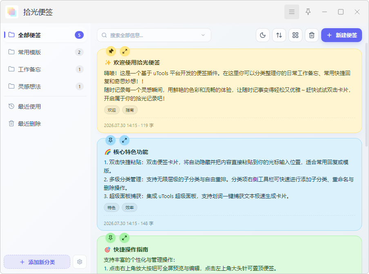Pin the 核心特色功能 note
The height and width of the screenshot is (274, 369).
click(110, 140)
